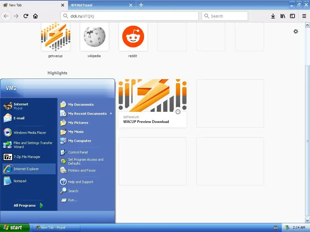Open My Documents folder
Screen dimensions: 310x232
click(86, 104)
